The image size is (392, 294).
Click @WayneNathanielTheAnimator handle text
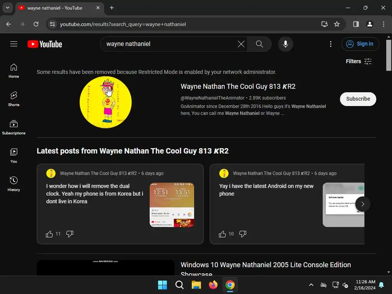[x=212, y=98]
